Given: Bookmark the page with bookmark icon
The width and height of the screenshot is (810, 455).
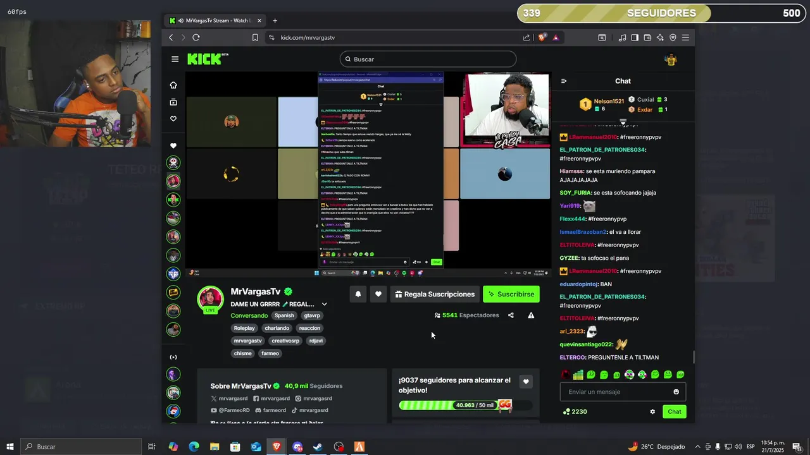Looking at the screenshot, I should [255, 37].
